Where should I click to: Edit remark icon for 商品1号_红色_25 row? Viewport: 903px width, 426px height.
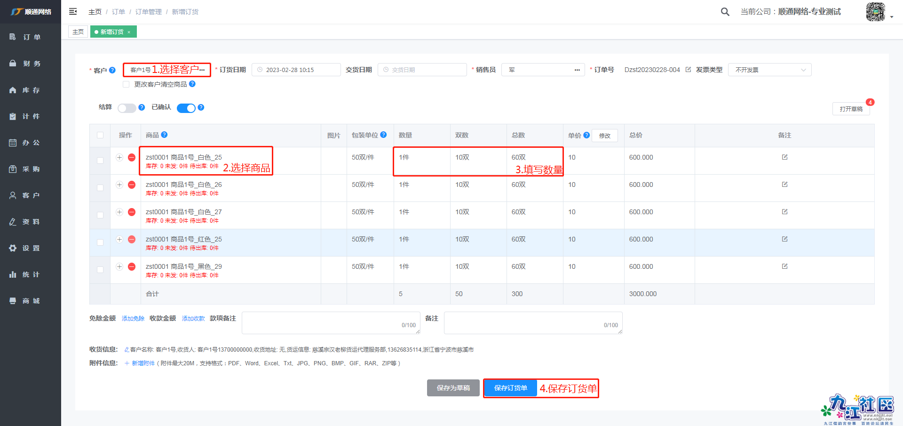[784, 239]
